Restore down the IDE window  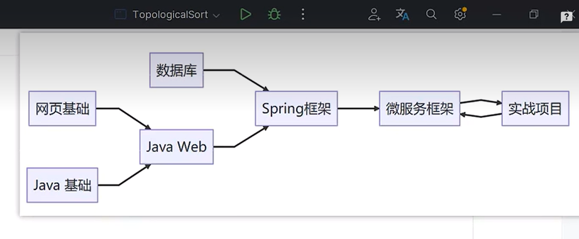pyautogui.click(x=533, y=15)
